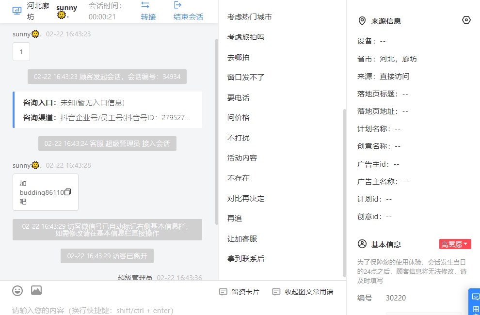
Task: Transfer the session via 转接
Action: 148,16
